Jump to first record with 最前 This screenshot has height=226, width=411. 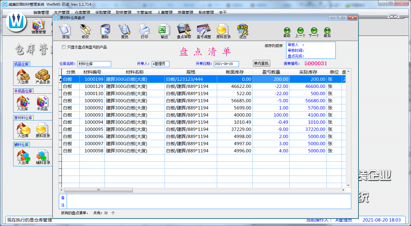(x=287, y=32)
